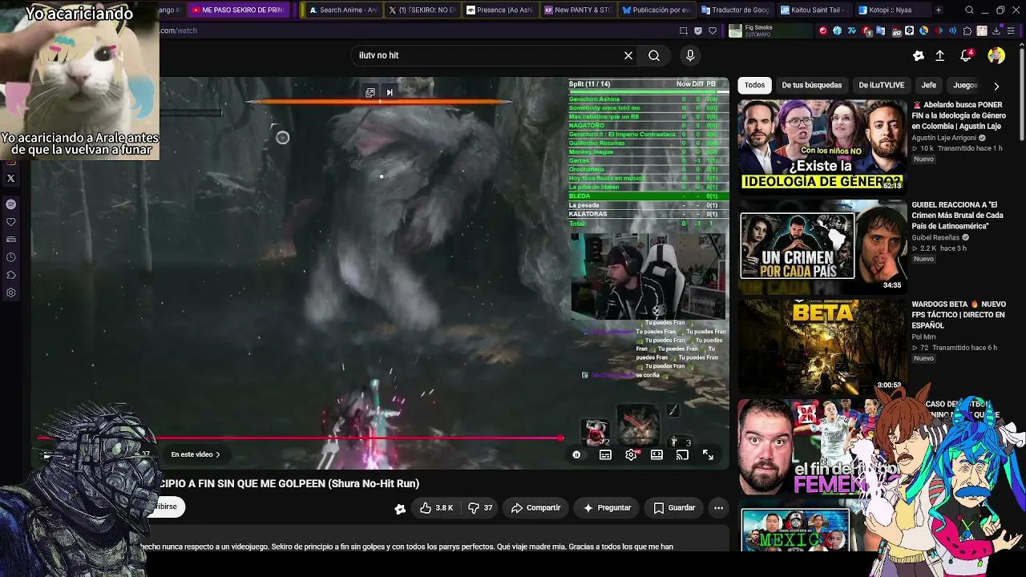The width and height of the screenshot is (1026, 577).
Task: Switch the player to theater mode
Action: point(656,454)
